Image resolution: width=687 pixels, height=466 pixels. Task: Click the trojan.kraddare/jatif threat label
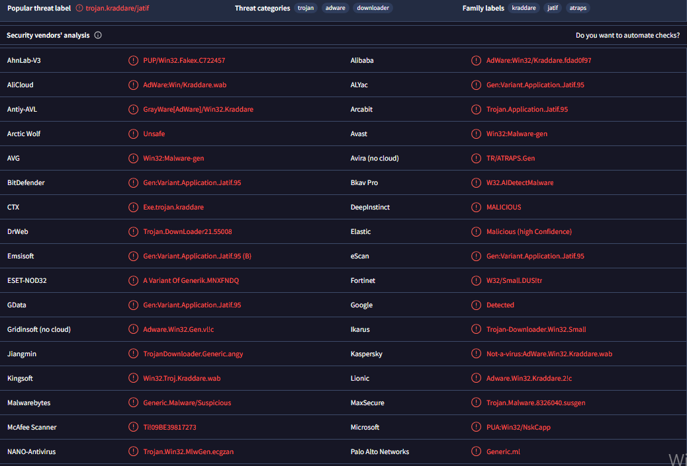(117, 8)
